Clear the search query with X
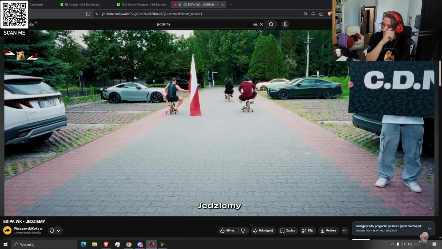Image resolution: width=442 pixels, height=249 pixels. click(x=261, y=24)
